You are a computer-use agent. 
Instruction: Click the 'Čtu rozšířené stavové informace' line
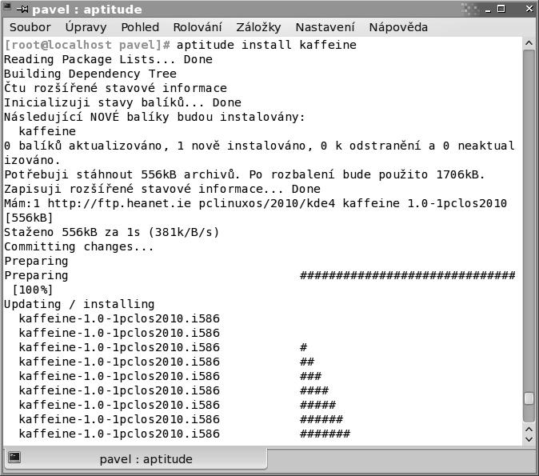[115, 88]
